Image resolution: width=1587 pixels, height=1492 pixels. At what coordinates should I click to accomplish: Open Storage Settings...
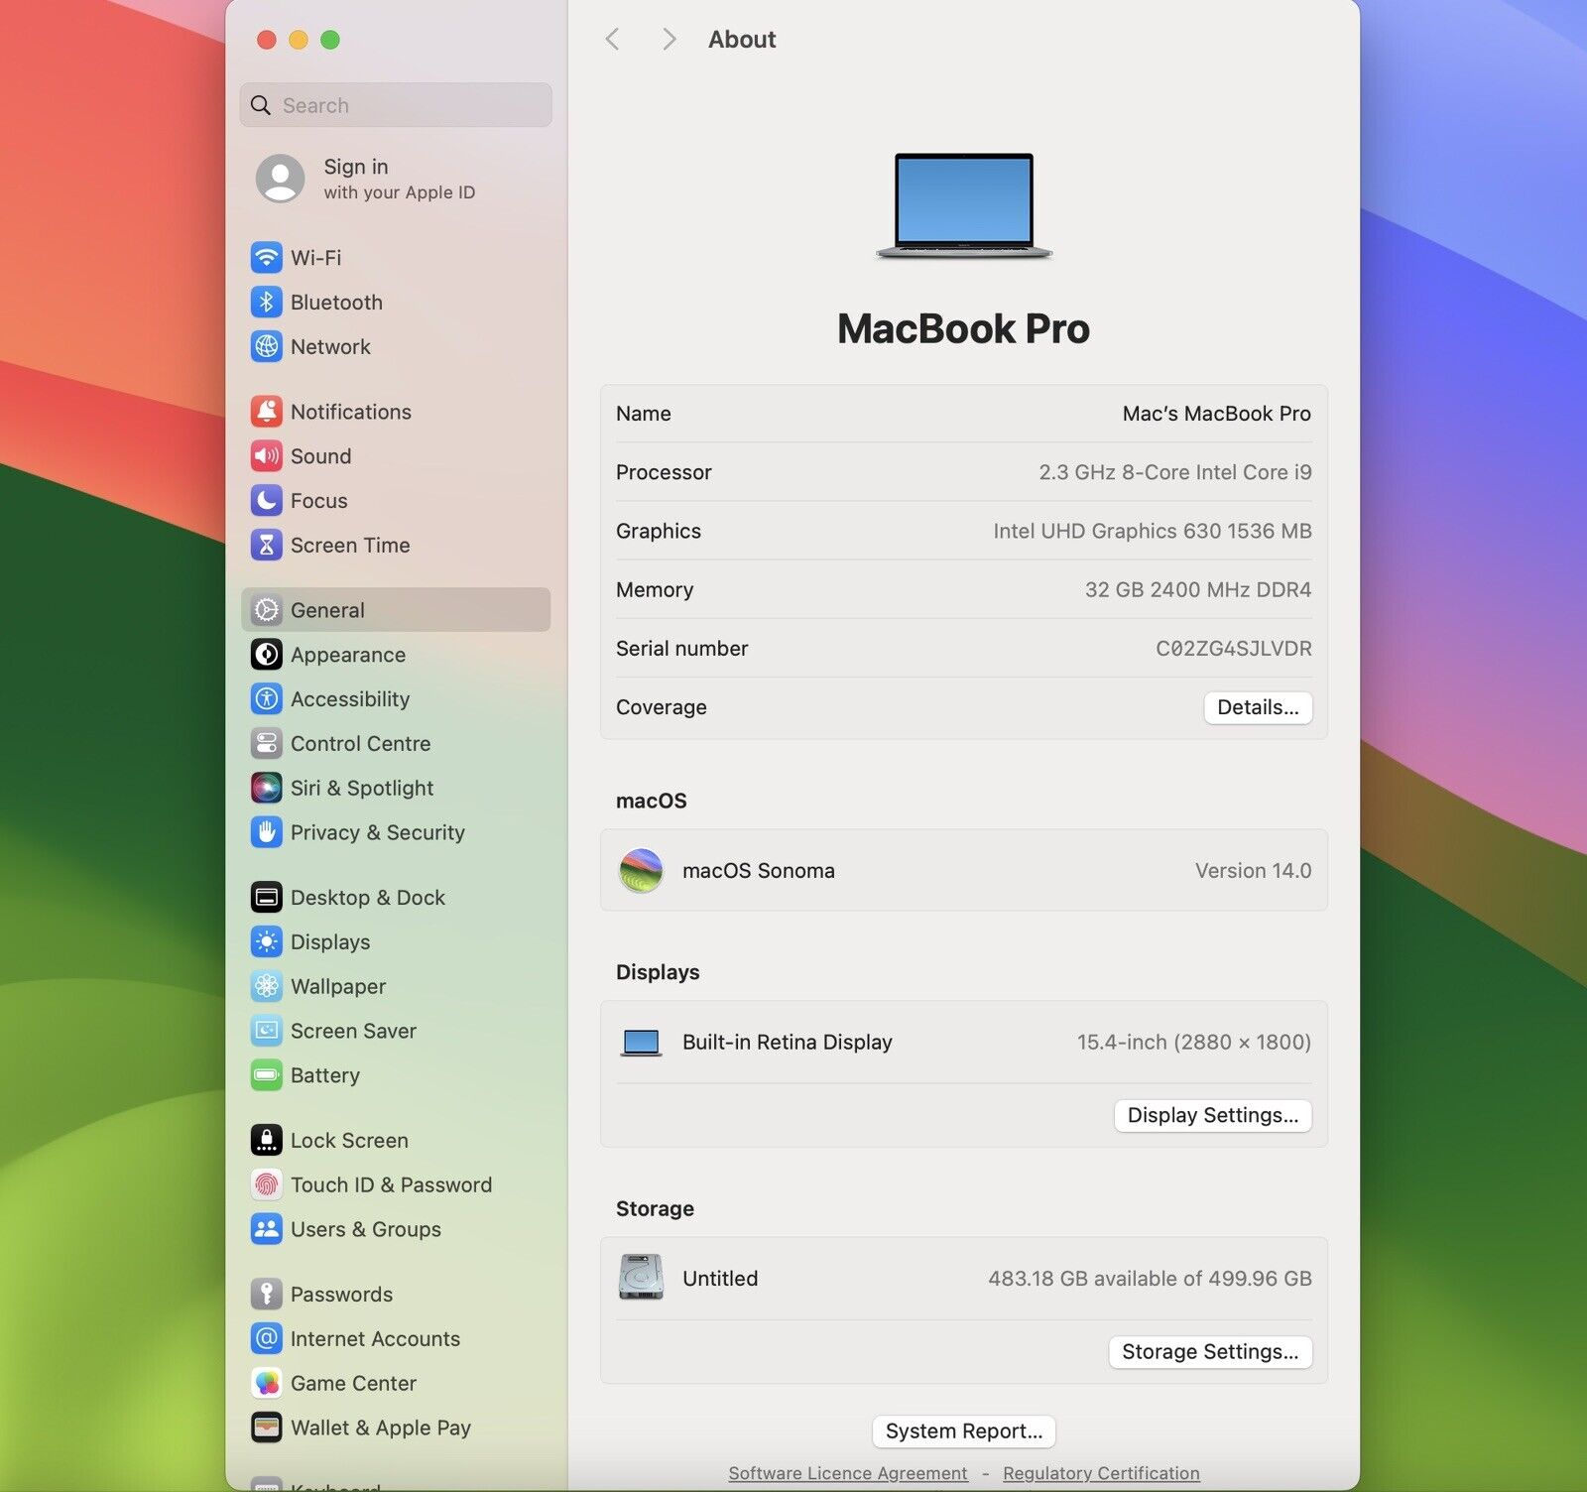point(1210,1351)
